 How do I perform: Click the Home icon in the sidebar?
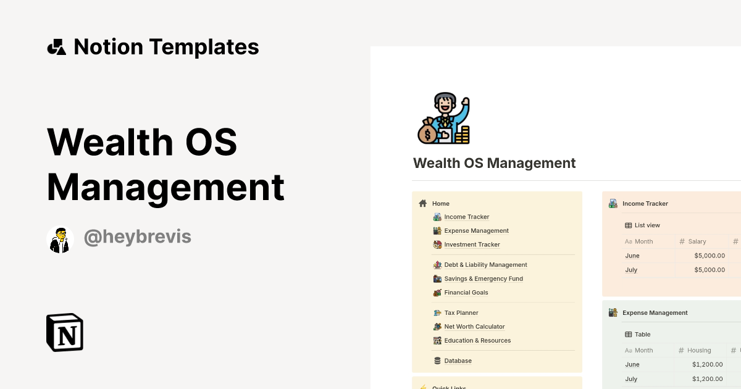(424, 203)
